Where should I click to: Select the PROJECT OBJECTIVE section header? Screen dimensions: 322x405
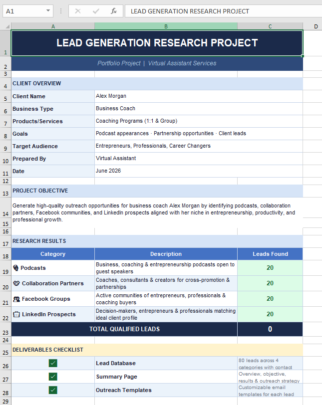coord(157,191)
